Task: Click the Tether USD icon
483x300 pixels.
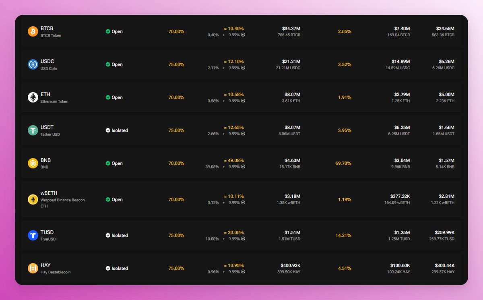Action: 33,130
